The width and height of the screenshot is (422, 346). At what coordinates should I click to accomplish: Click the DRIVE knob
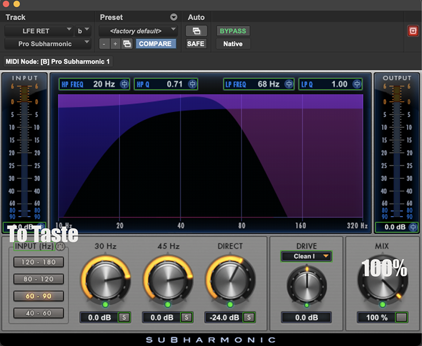click(307, 285)
